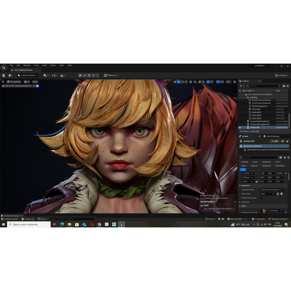
Task: Toggle the blue camera view icon for the pilot actor
Action: [x=37, y=86]
